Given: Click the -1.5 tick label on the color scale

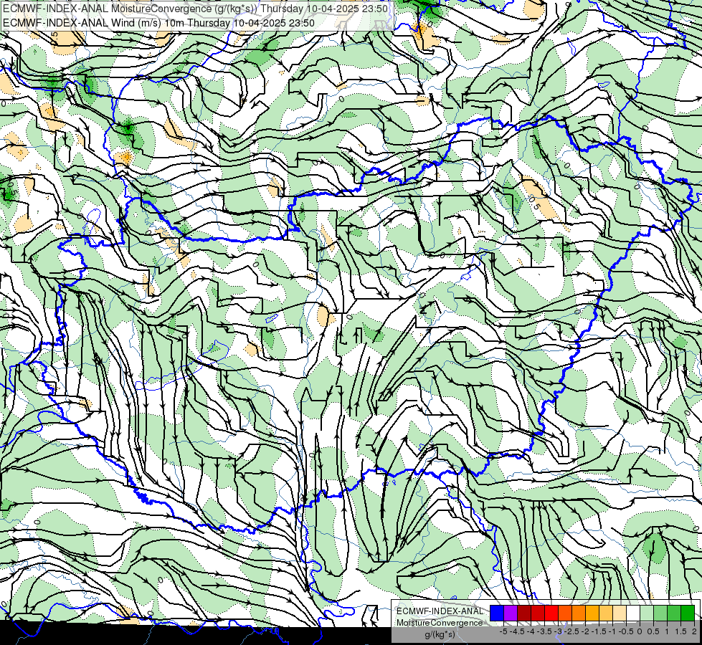Looking at the screenshot, I should (599, 631).
